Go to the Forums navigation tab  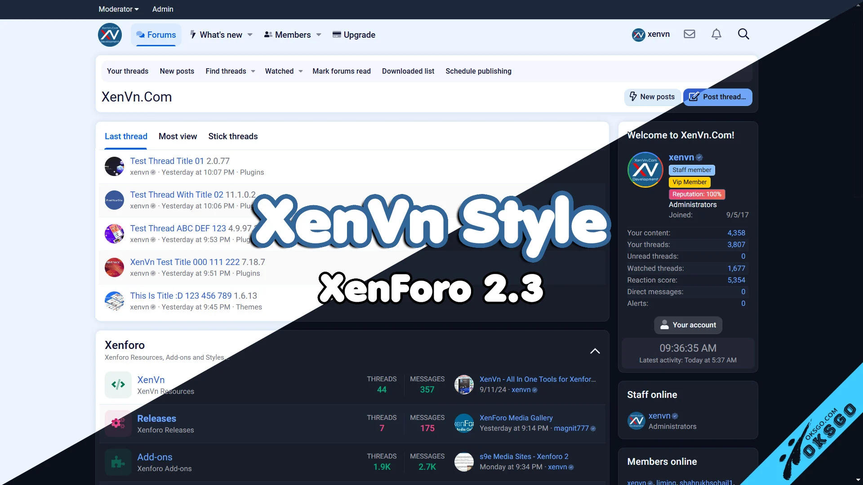[x=156, y=35]
